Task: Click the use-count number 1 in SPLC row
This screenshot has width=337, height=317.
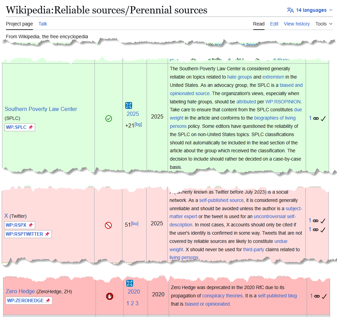Action: 310,118
